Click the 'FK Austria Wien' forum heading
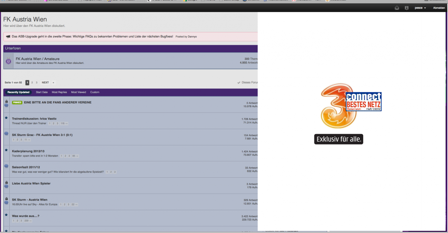This screenshot has height=233, width=448. point(25,19)
